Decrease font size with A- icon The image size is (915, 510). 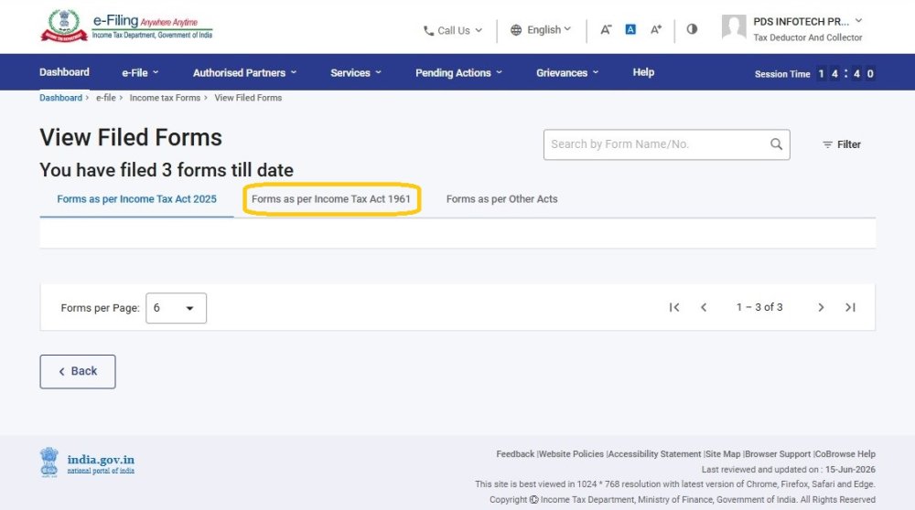pyautogui.click(x=606, y=30)
